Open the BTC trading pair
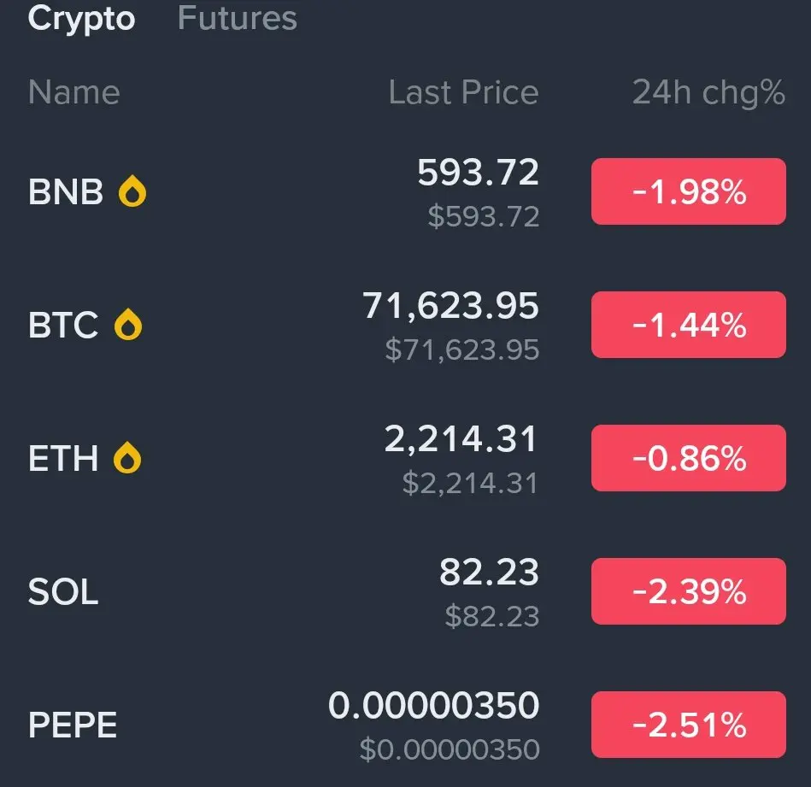This screenshot has height=787, width=811. (62, 326)
